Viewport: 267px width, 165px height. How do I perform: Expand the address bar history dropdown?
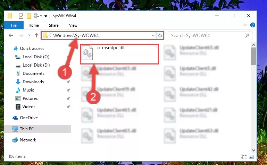click(153, 35)
